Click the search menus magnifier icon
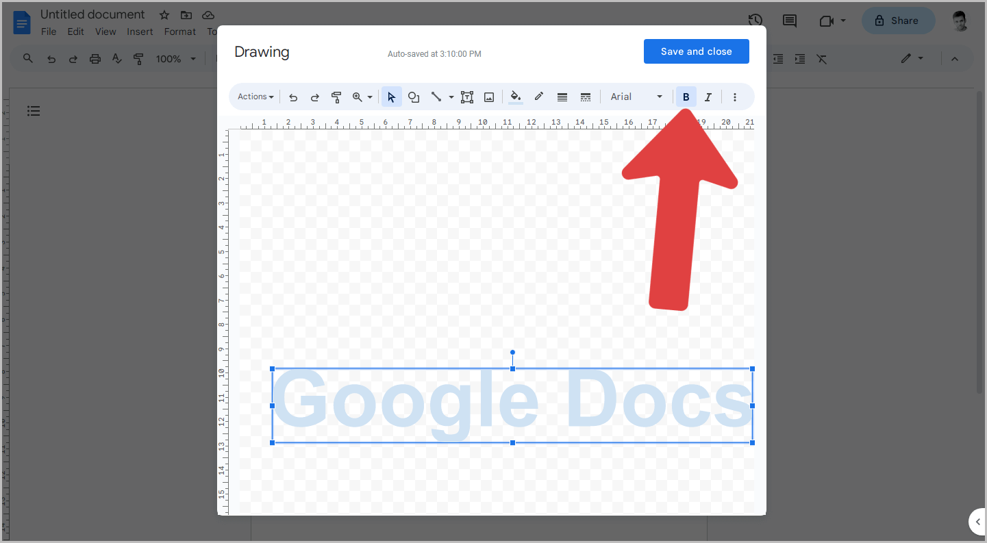This screenshot has width=987, height=543. pyautogui.click(x=28, y=59)
